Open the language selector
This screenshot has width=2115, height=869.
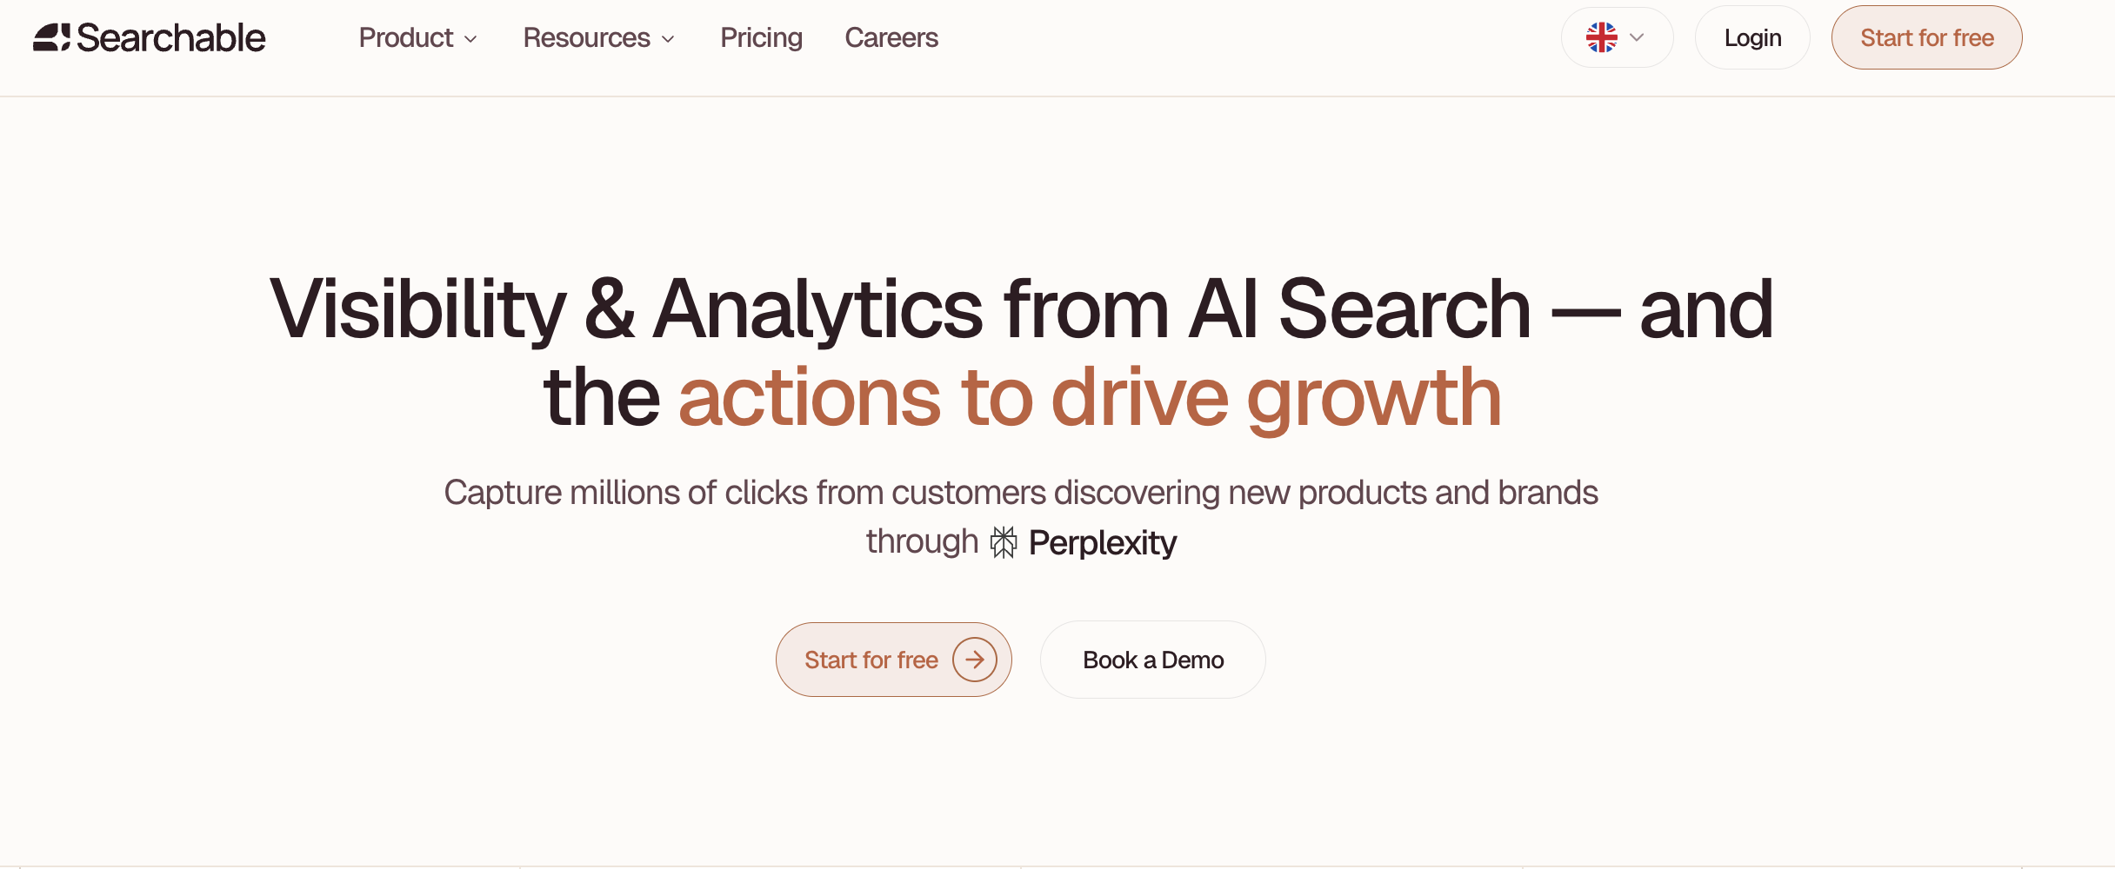coord(1616,37)
